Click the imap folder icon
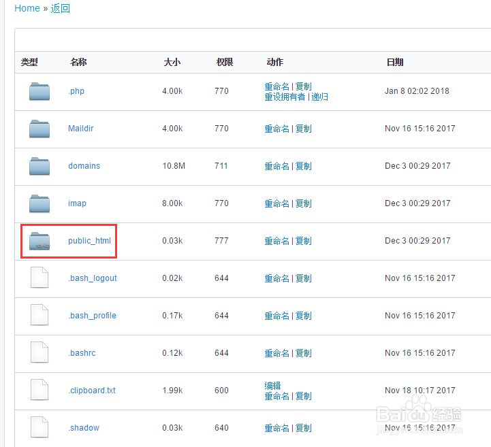This screenshot has height=447, width=491. click(x=39, y=203)
